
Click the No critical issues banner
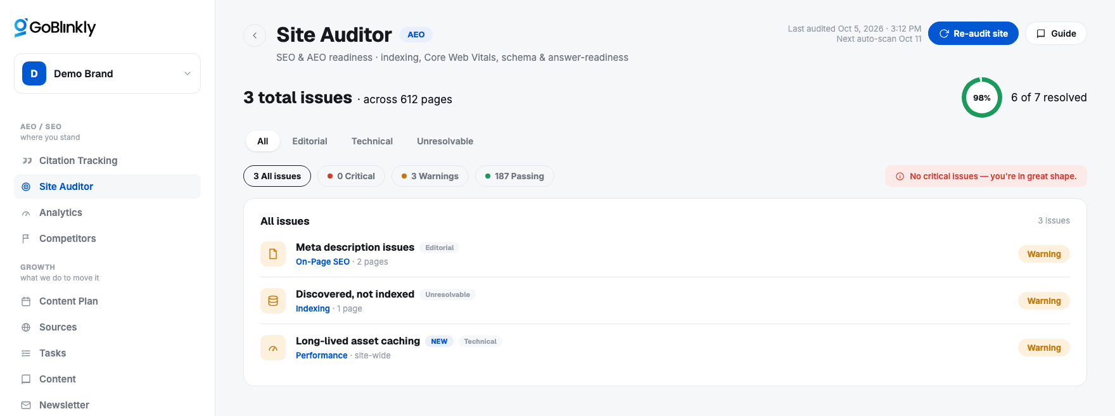click(986, 176)
